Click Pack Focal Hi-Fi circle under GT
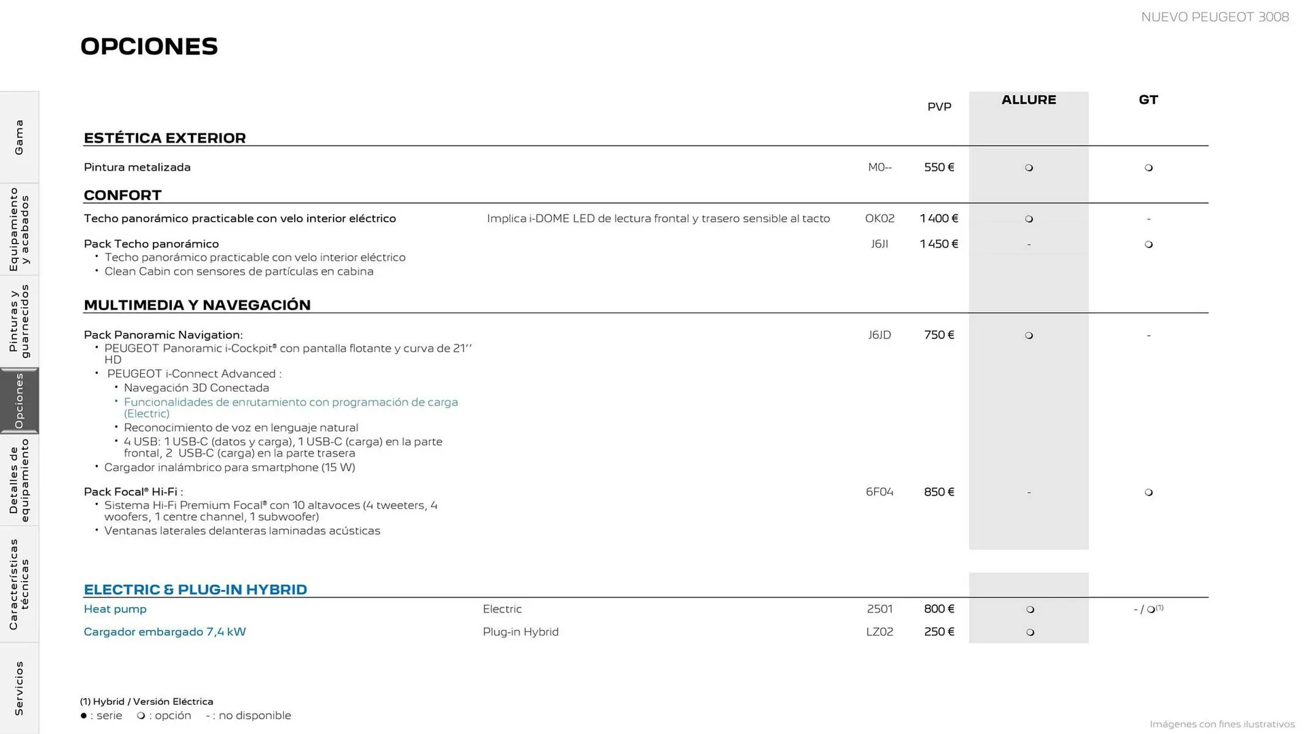 click(1149, 493)
